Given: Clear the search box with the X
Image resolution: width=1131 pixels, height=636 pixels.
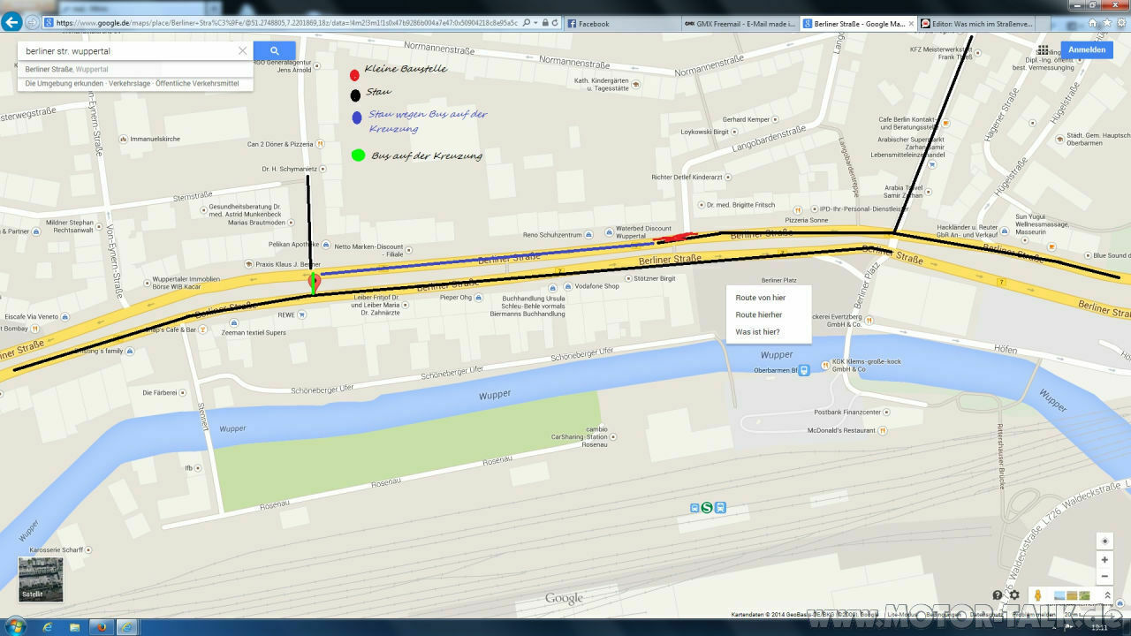Looking at the screenshot, I should 242,51.
